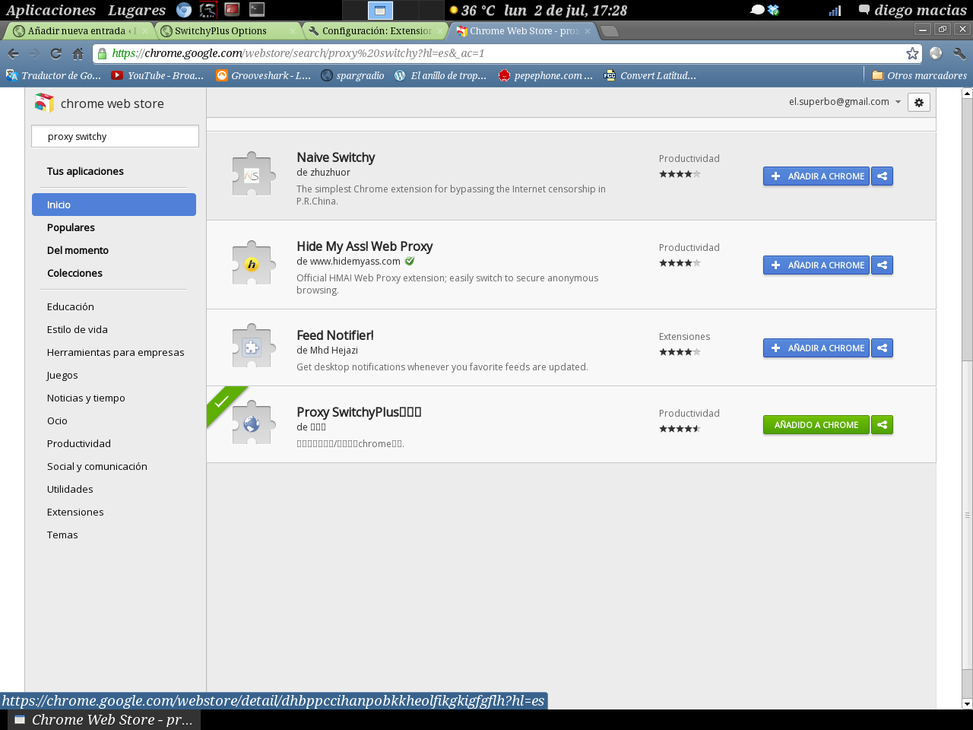Share the Naive Switchy extension

882,176
